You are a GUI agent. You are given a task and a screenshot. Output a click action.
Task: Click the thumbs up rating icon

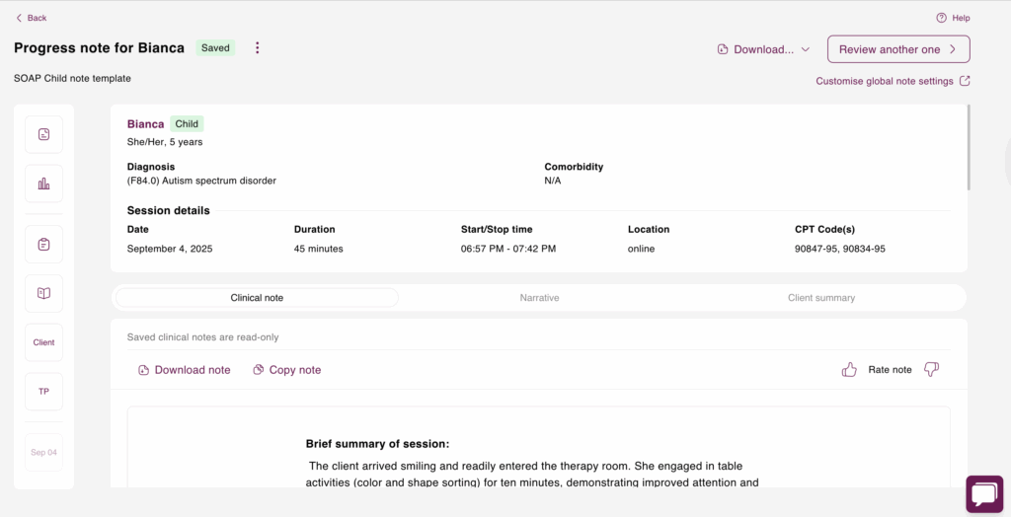click(849, 369)
